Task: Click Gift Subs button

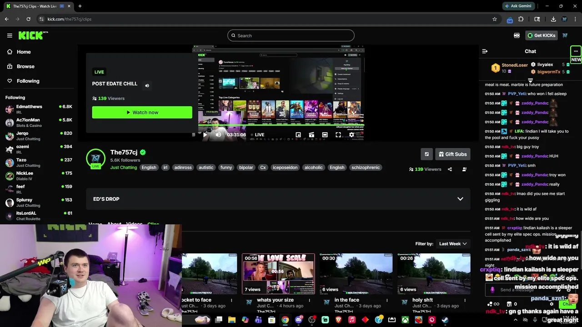Action: 452,154
